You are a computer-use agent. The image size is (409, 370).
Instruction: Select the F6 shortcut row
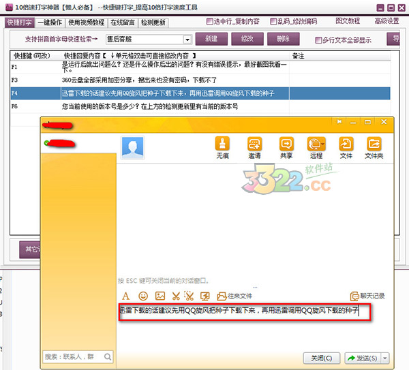[200, 106]
